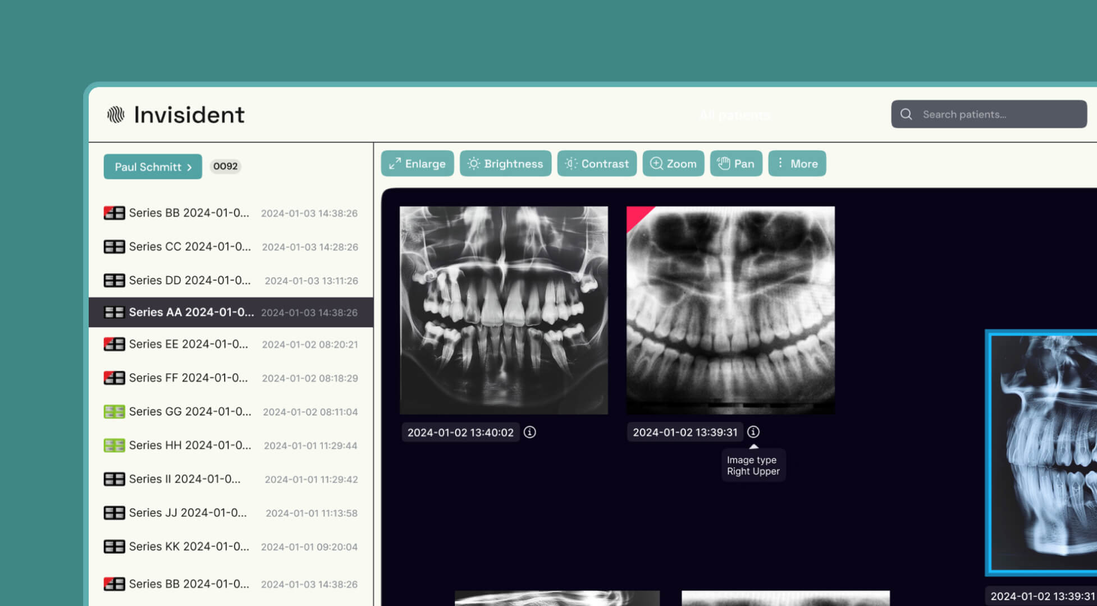
Task: Click the Search patients input field
Action: pyautogui.click(x=988, y=113)
